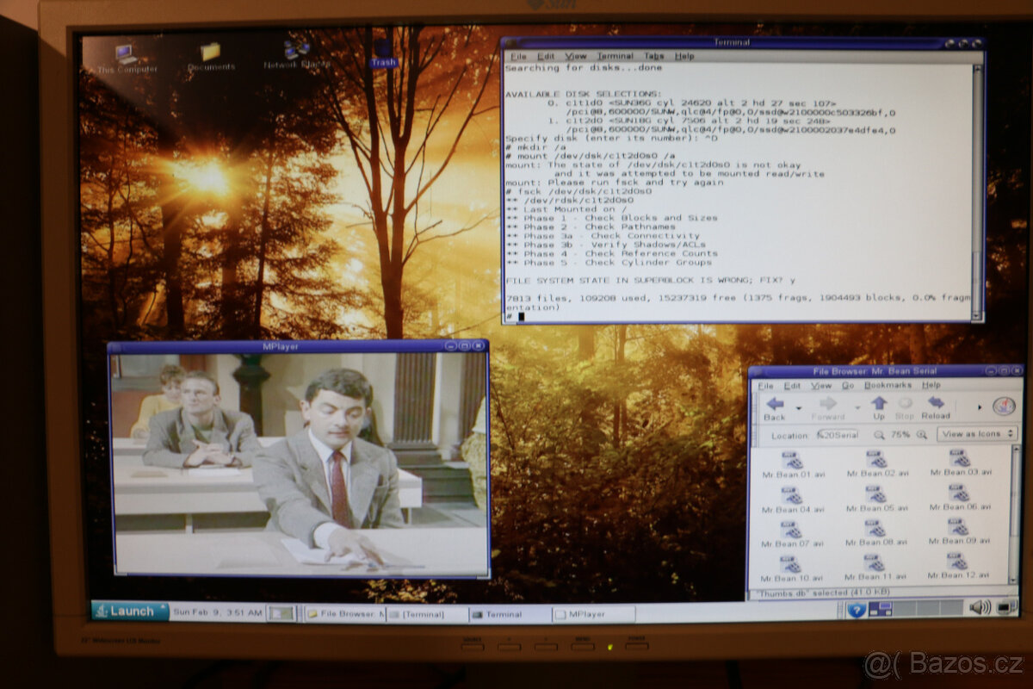Zoom out with the magnifier minus icon
The width and height of the screenshot is (1033, 689).
(879, 435)
